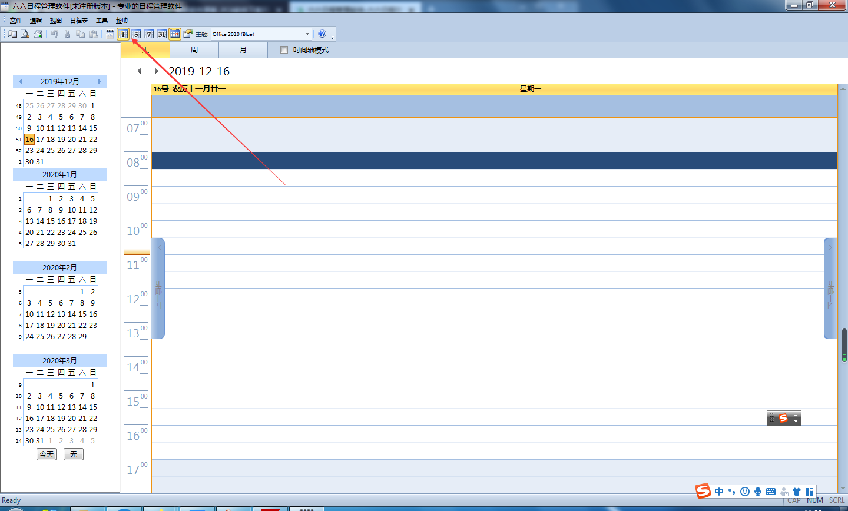This screenshot has width=848, height=511.
Task: Click the vertical scrollbar thumb
Action: coord(844,345)
